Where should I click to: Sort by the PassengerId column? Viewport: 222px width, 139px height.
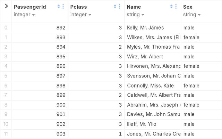[x=59, y=7]
